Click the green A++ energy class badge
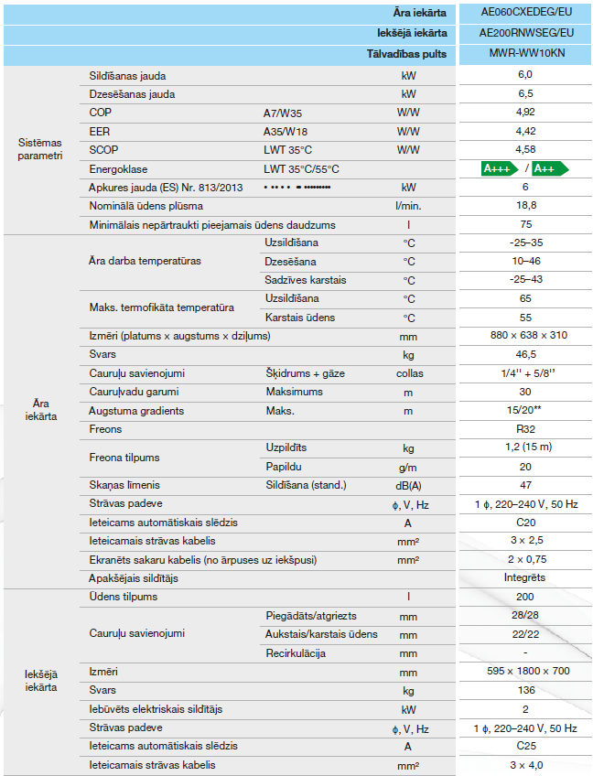 (549, 168)
